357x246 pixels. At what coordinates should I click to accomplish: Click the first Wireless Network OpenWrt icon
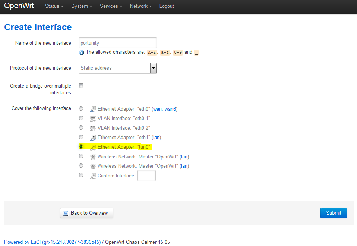93,157
